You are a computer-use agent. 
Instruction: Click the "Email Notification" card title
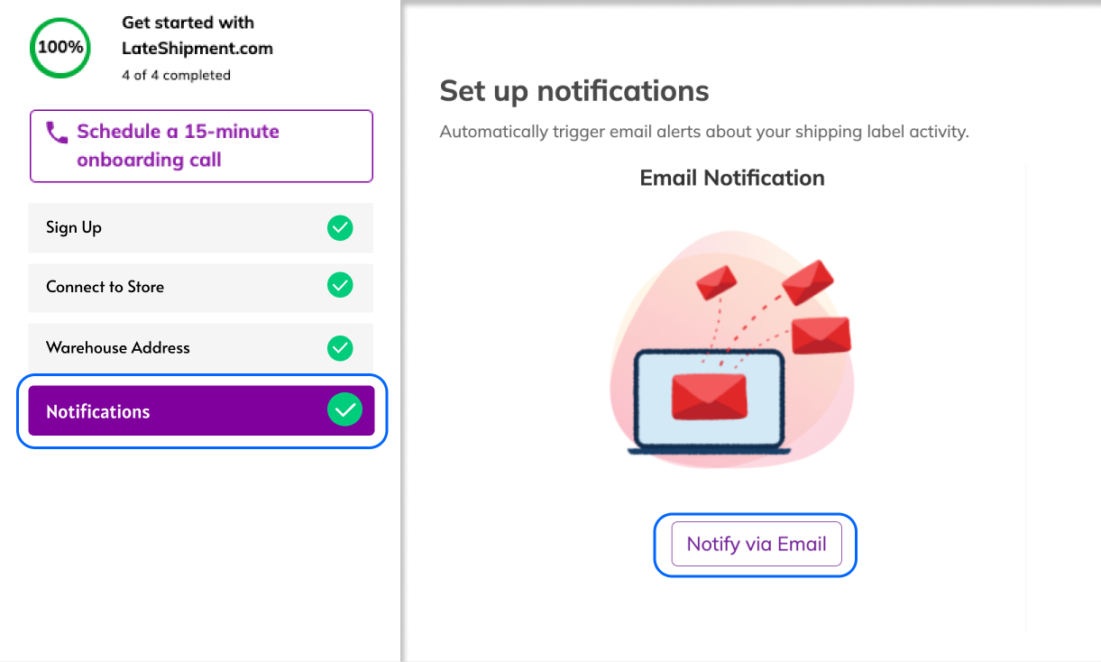tap(731, 178)
